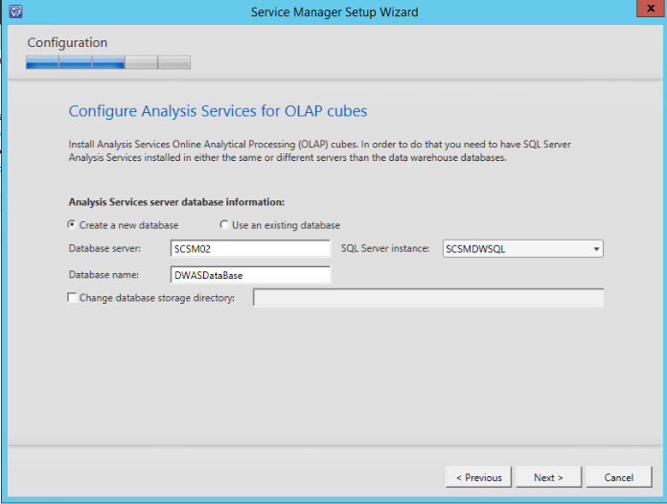
Task: Go back with the Previous button
Action: click(478, 477)
